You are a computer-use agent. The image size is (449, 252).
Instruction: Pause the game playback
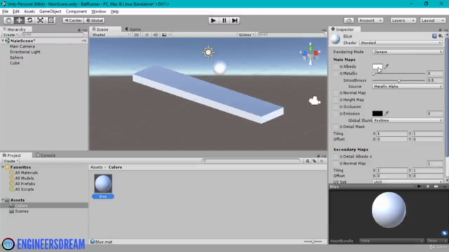tap(224, 20)
